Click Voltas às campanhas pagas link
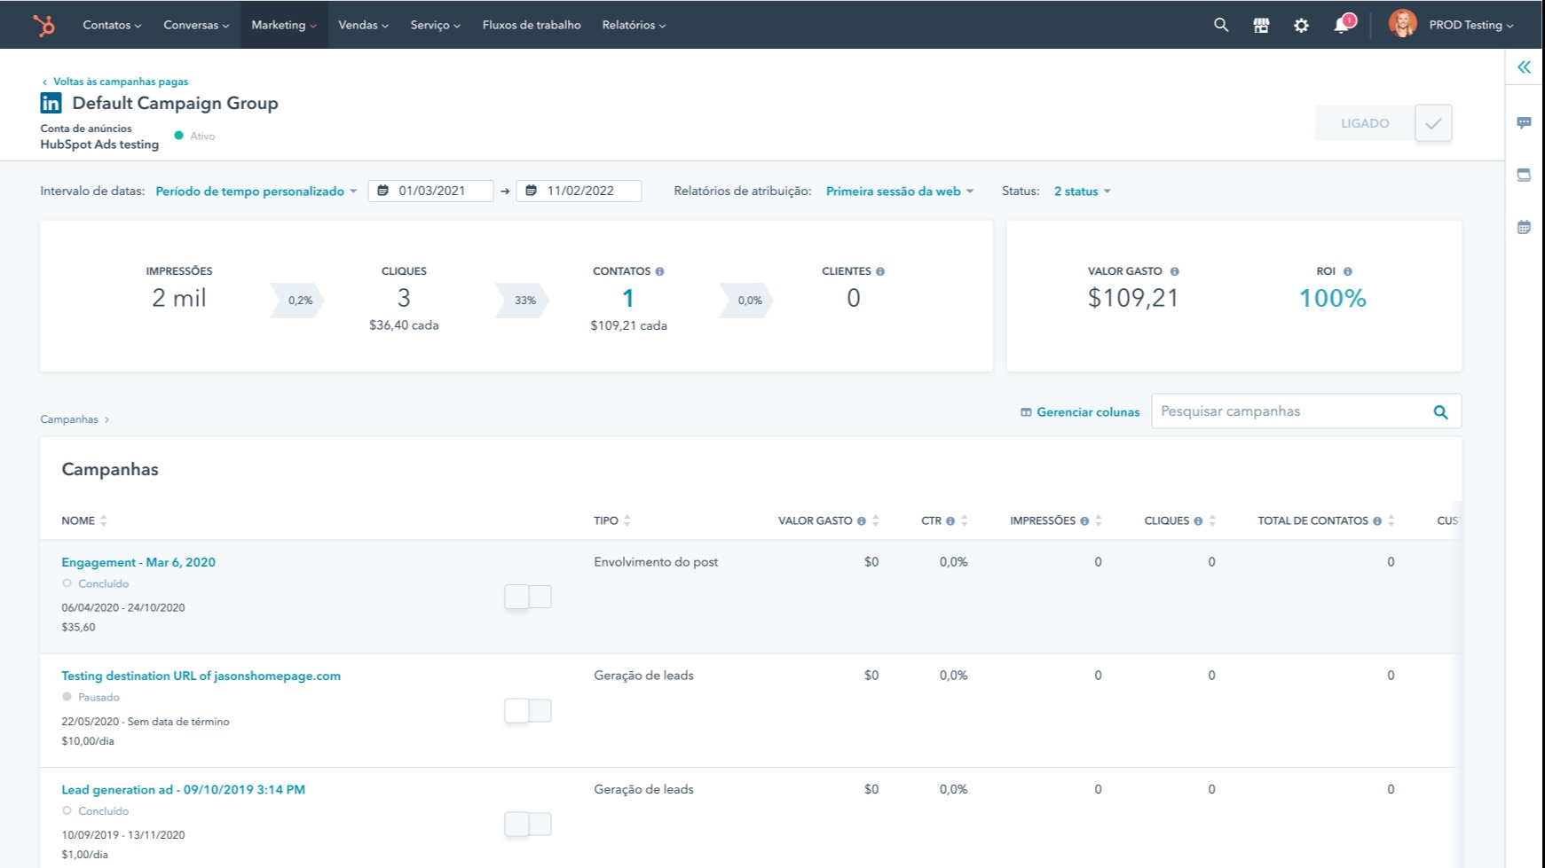Image resolution: width=1545 pixels, height=868 pixels. click(x=115, y=82)
